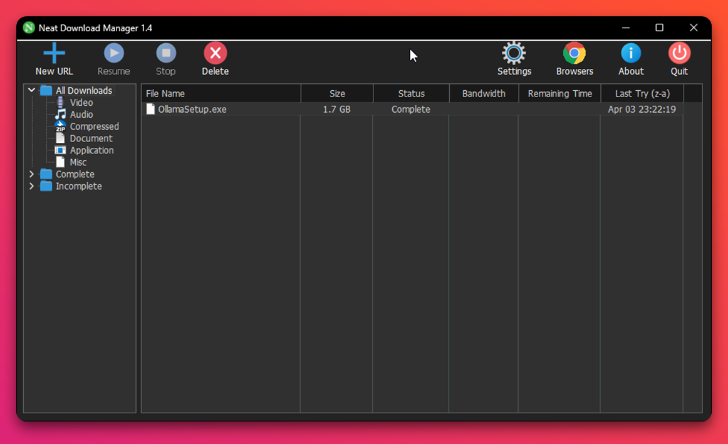Open Settings via the gear icon
Viewport: 728px width, 444px height.
click(x=514, y=53)
